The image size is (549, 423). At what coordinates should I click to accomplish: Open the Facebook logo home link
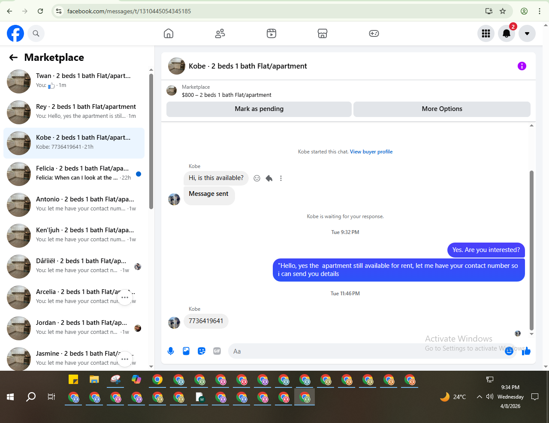[x=15, y=33]
